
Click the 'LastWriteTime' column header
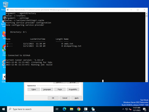coord(38,39)
